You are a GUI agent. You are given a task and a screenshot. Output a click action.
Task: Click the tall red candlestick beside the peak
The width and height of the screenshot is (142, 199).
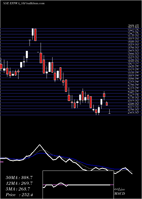[35, 35]
